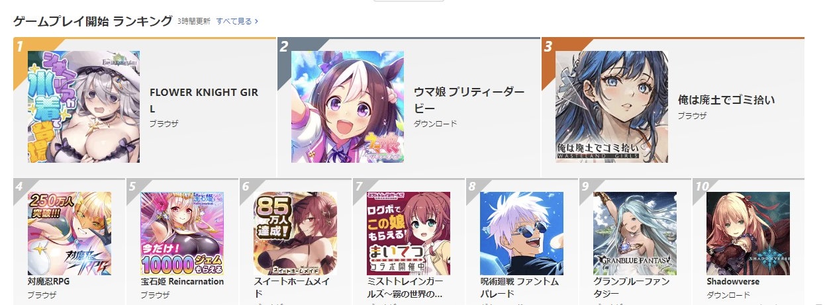Open the スイートホームメイド game icon

pos(295,234)
